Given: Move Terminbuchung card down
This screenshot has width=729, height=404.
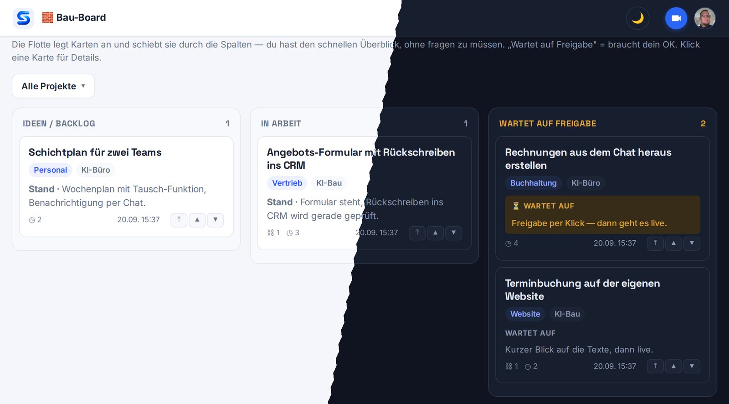Looking at the screenshot, I should [x=692, y=366].
